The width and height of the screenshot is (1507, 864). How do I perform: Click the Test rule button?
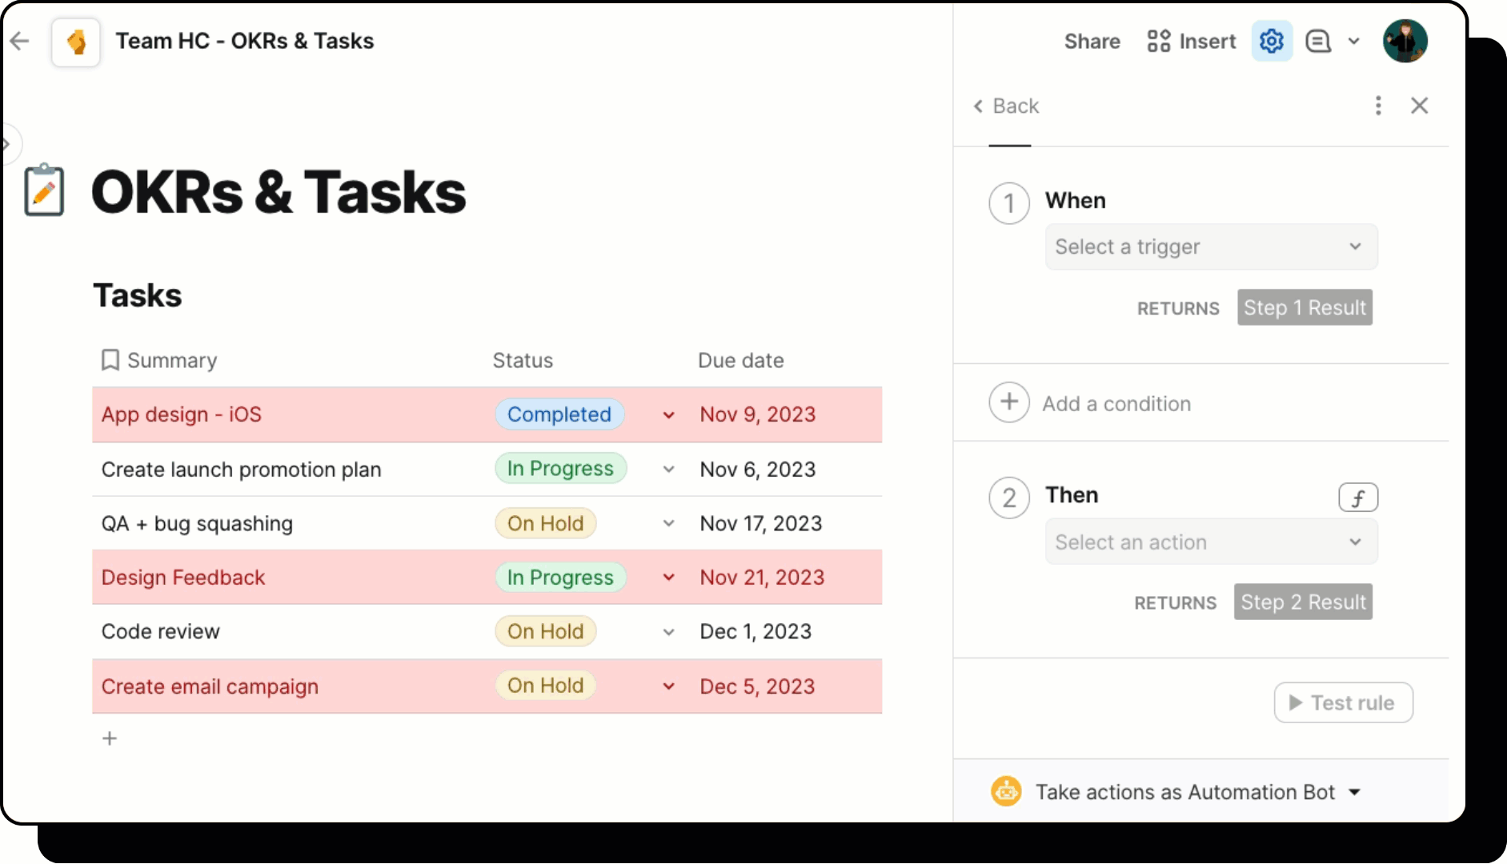(1343, 702)
